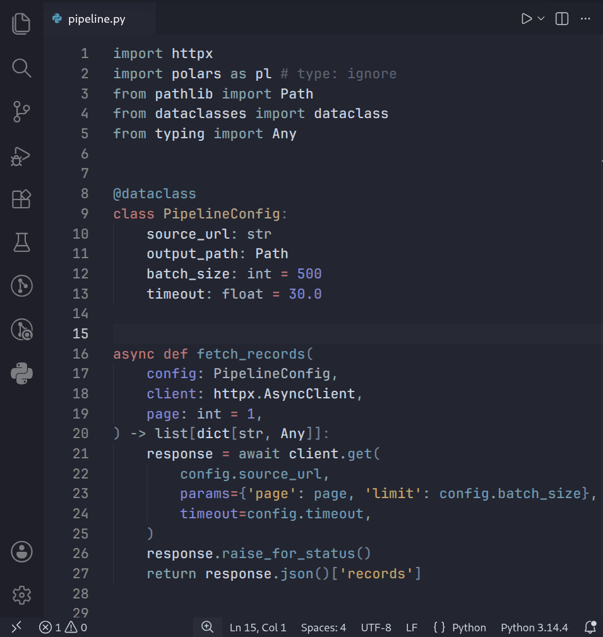The height and width of the screenshot is (637, 603).
Task: Open the Run and Debug view
Action: pyautogui.click(x=21, y=157)
